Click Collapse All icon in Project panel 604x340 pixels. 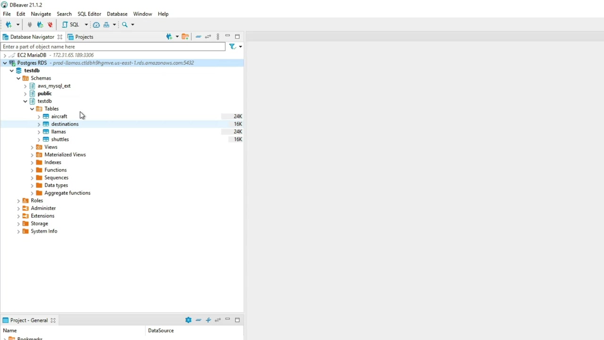click(x=198, y=320)
